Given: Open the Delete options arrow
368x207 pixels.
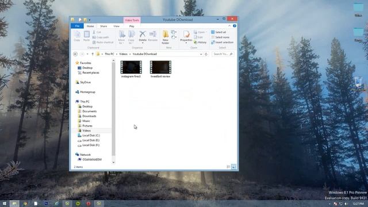Looking at the screenshot, I should point(143,43).
